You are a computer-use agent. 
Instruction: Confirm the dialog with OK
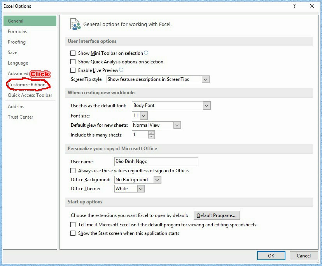coord(271,256)
